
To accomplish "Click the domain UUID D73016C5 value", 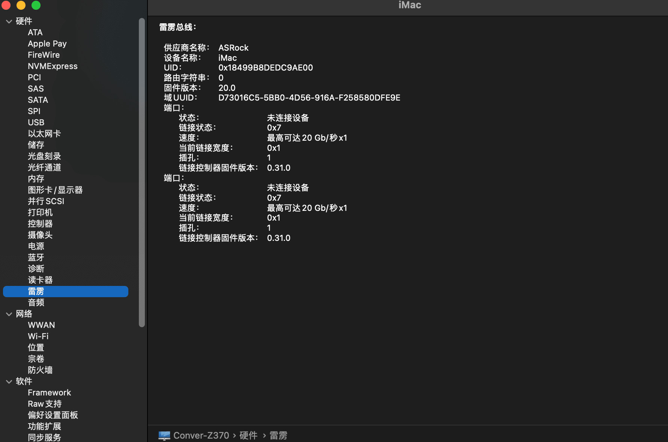I will 309,98.
